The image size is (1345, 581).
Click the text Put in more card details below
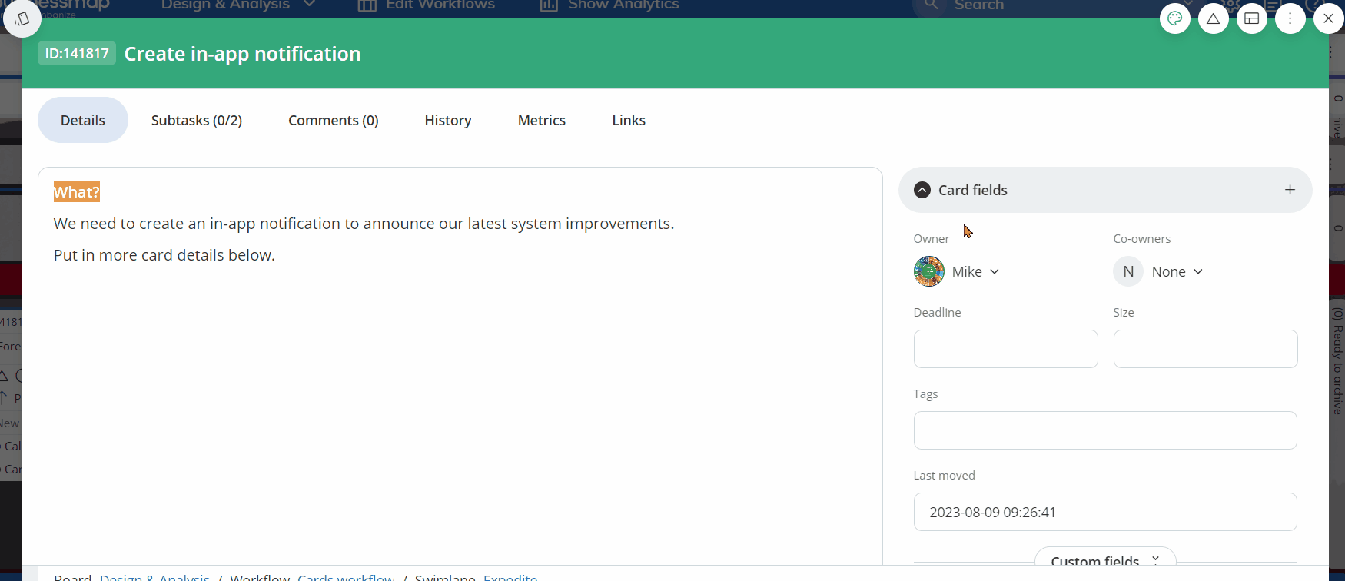[x=164, y=255]
